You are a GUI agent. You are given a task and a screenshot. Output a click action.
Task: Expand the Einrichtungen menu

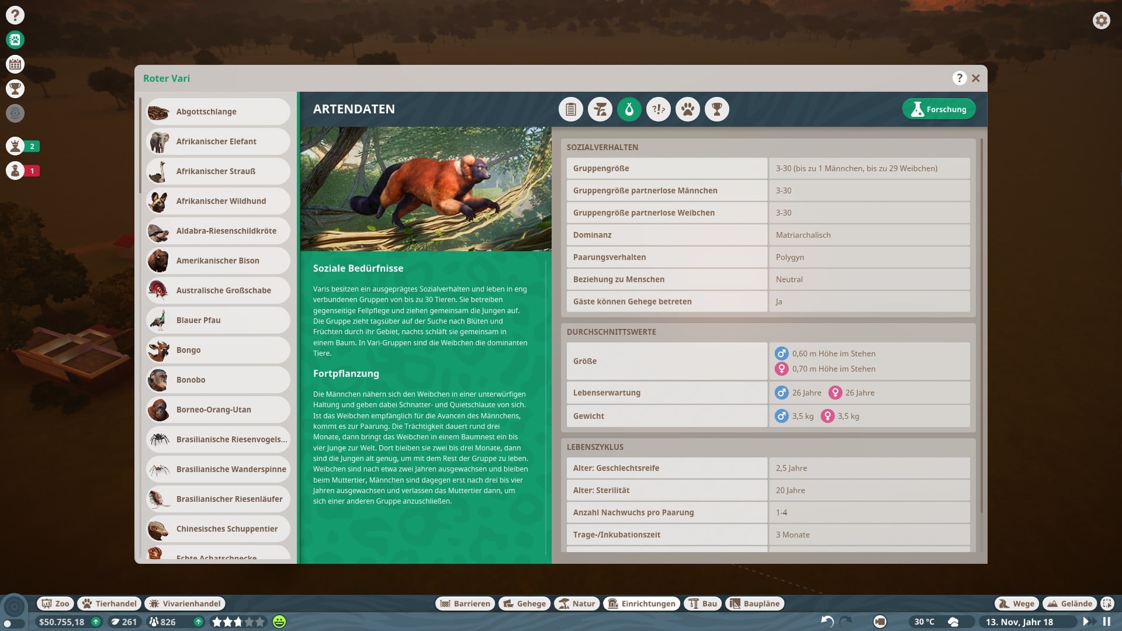click(642, 604)
